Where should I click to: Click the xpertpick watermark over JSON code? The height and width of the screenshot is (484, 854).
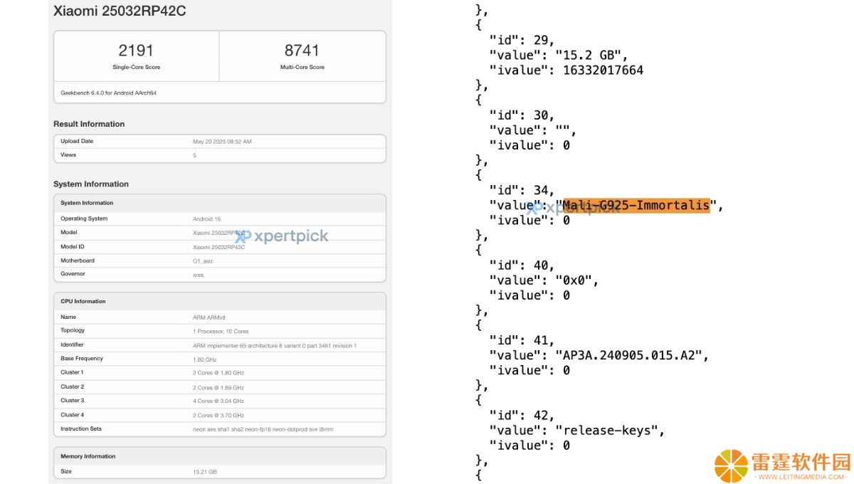click(562, 208)
